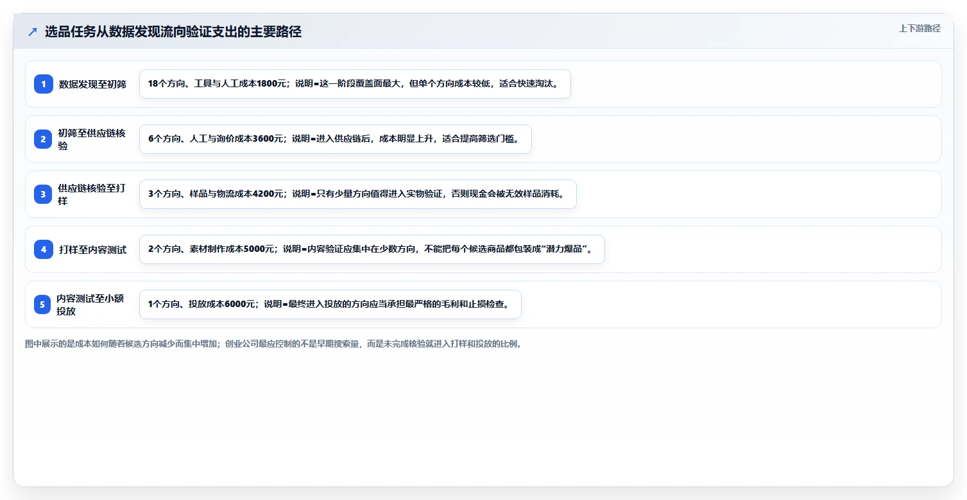
Task: Click the step 3 number badge
Action: point(43,194)
